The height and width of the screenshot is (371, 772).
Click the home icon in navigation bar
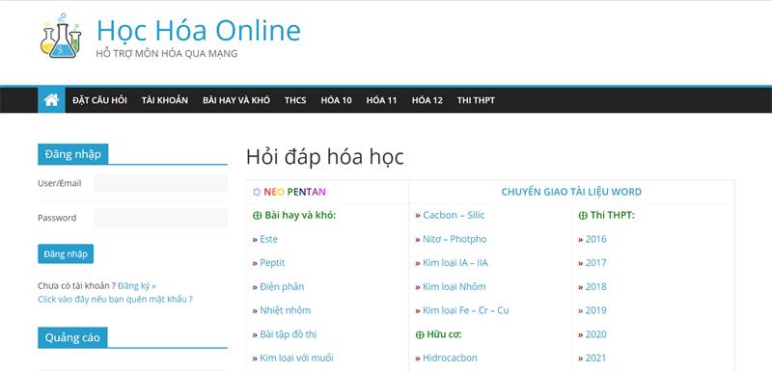click(x=51, y=100)
